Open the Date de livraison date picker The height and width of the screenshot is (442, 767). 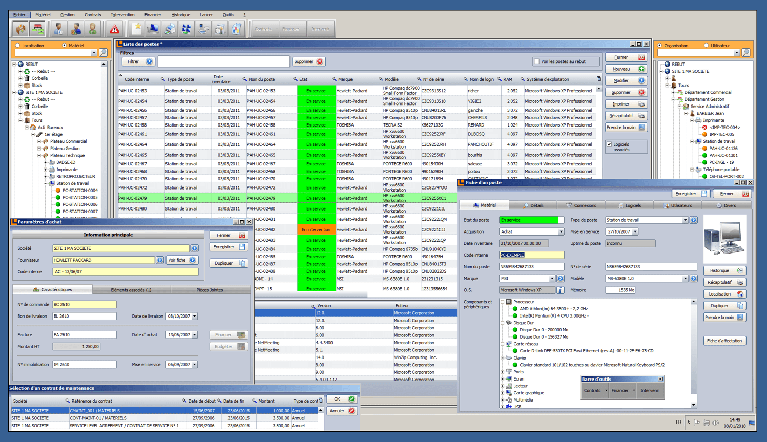pos(194,316)
